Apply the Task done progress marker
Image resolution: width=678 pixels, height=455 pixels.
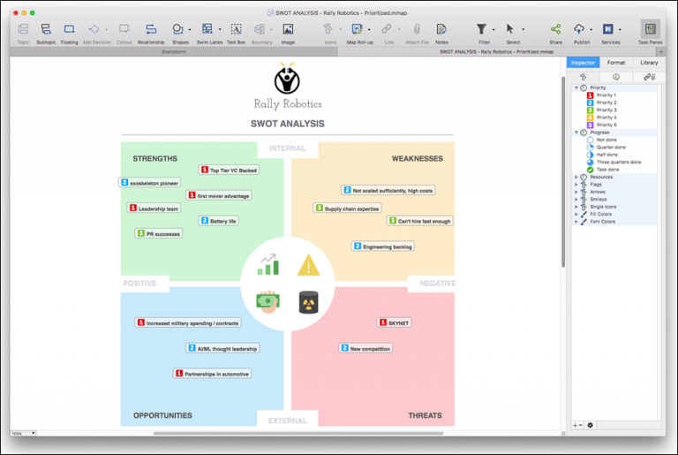click(x=603, y=170)
